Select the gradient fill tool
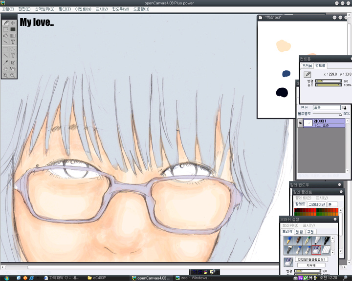This screenshot has height=281, width=352. 13,36
